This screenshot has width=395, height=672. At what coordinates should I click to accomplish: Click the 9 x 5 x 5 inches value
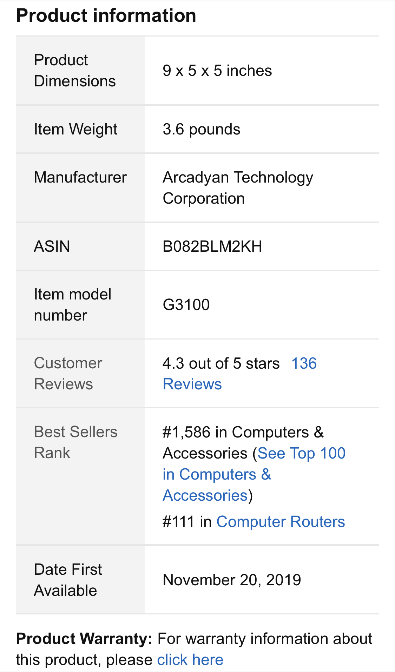pyautogui.click(x=217, y=71)
